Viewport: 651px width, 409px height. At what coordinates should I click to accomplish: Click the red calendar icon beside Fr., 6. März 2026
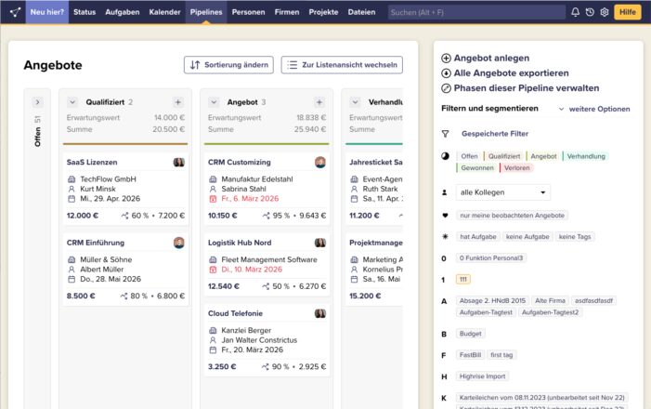213,199
